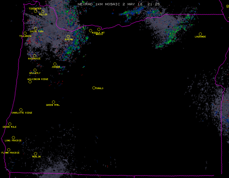This screenshot has height=178, width=229.
Task: Click the MIDDLE MT text label
Action: (98, 32)
